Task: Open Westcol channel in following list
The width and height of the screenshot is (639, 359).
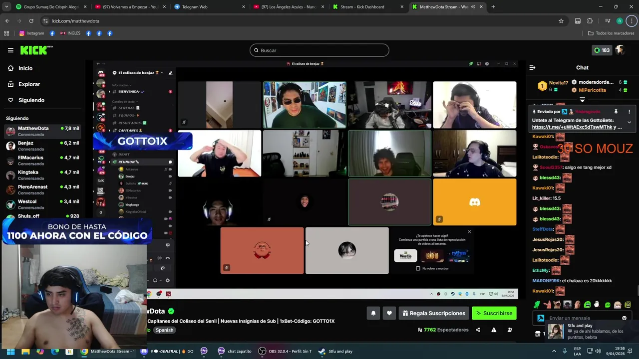Action: click(42, 204)
